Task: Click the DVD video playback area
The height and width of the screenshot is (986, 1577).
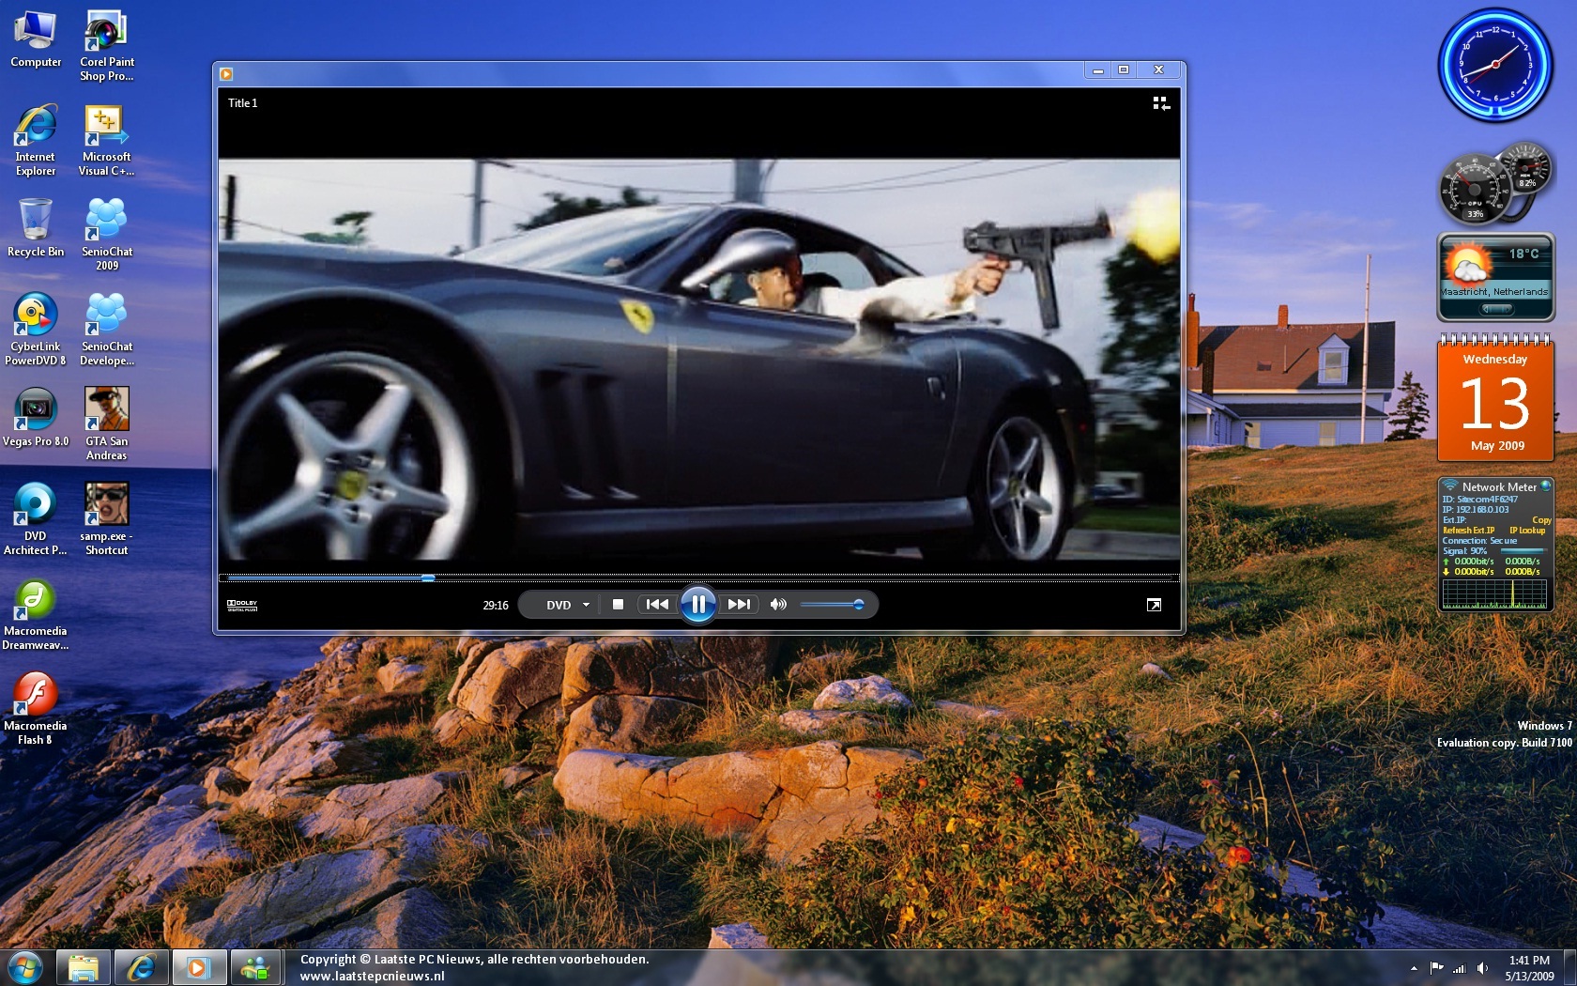Action: [x=698, y=360]
